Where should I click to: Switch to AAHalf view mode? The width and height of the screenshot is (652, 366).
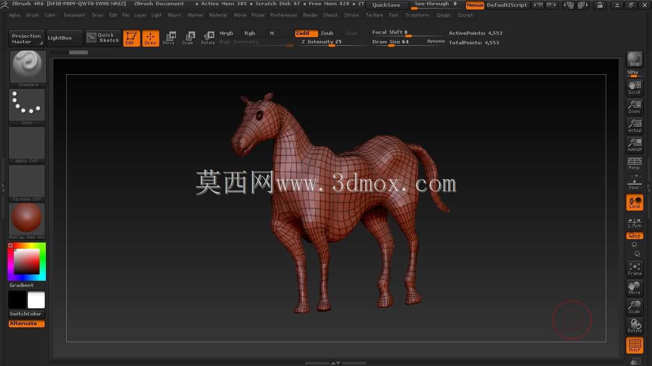point(634,144)
